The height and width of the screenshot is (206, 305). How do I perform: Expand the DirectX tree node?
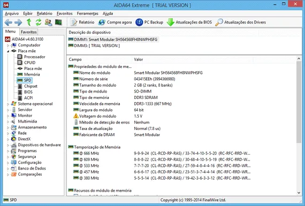[8, 140]
